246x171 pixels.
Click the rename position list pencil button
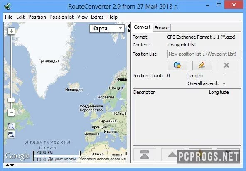pyautogui.click(x=202, y=65)
